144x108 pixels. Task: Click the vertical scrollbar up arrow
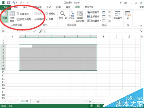142,37
